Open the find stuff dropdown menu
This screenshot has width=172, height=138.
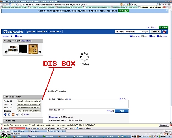click(42, 31)
